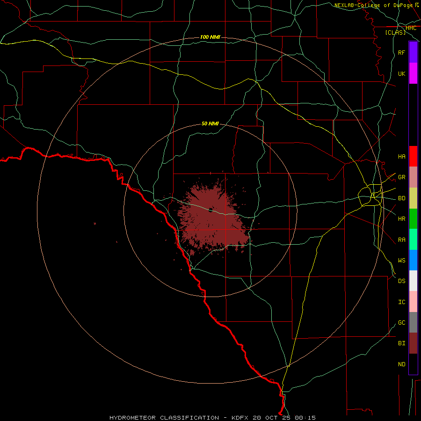Click the HA red color swatch
The image size is (421, 421).
coord(413,156)
